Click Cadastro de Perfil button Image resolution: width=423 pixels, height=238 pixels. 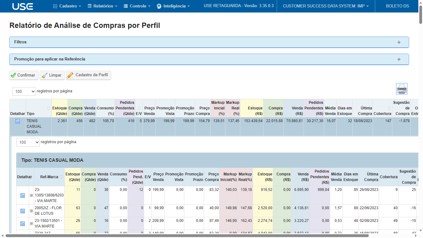coord(89,75)
